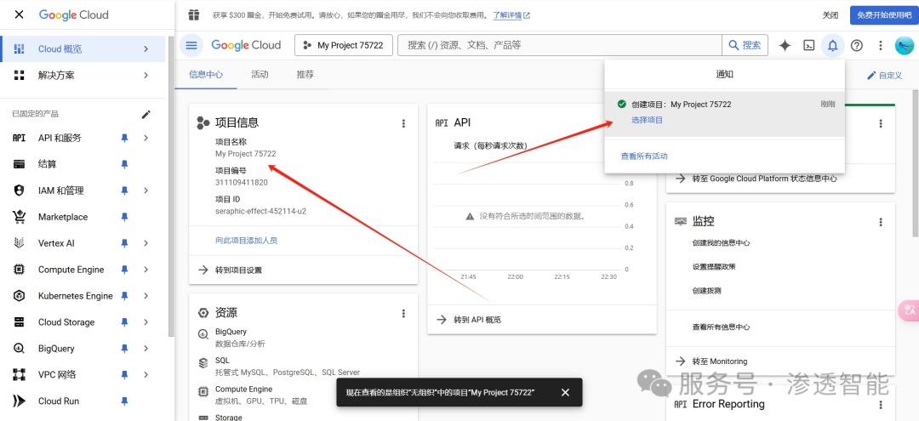Click the 搜索 search button
Screen dimensions: 919x421
(x=745, y=45)
